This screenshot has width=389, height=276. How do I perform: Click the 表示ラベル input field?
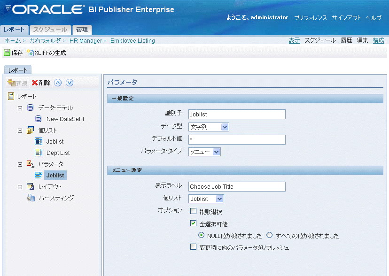tap(237, 186)
